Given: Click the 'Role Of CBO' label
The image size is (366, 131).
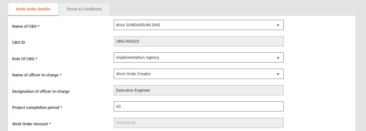Looking at the screenshot, I should pyautogui.click(x=23, y=59).
